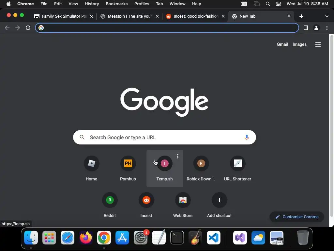334x251 pixels.
Task: Click the Add shortcut plus button
Action: pos(220,200)
